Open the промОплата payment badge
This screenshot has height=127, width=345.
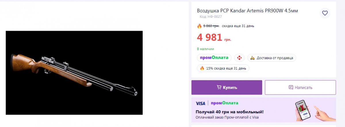214,58
